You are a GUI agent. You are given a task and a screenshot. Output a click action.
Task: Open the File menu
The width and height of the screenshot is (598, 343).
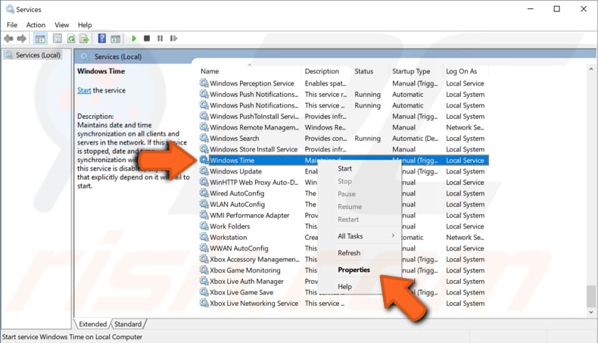12,25
